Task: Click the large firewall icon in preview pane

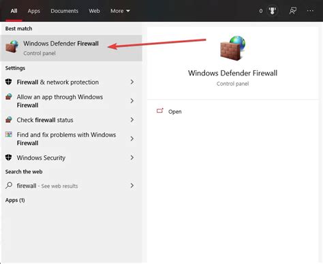Action: point(233,48)
